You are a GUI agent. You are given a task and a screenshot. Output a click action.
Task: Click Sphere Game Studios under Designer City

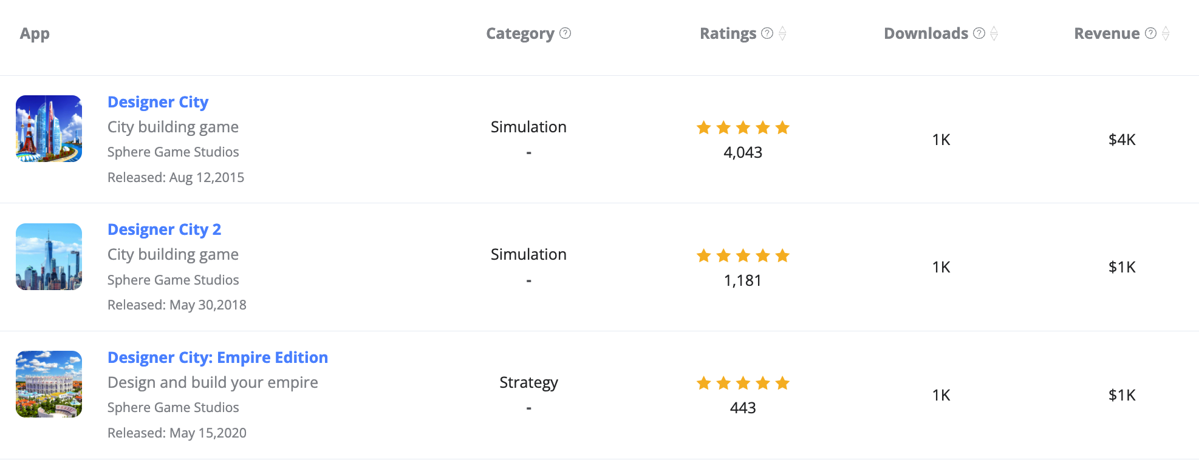click(173, 152)
